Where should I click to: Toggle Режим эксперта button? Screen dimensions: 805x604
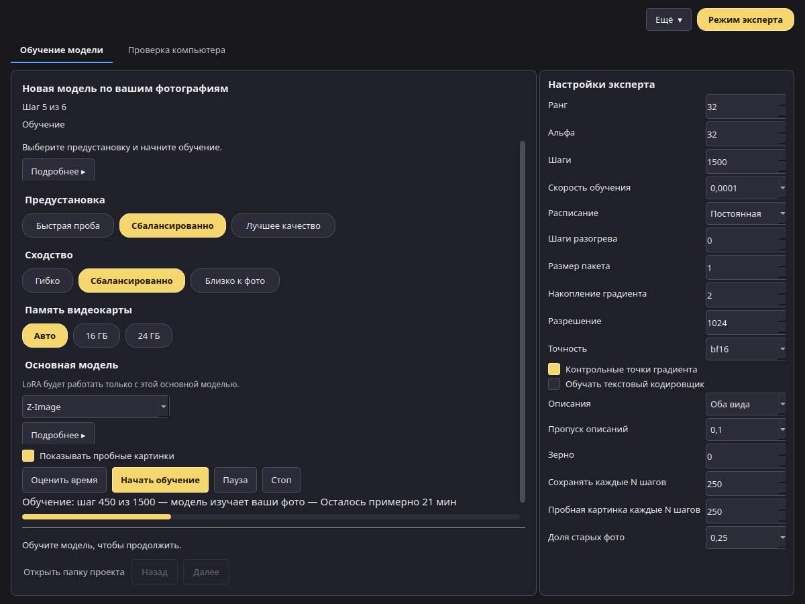[x=745, y=19]
